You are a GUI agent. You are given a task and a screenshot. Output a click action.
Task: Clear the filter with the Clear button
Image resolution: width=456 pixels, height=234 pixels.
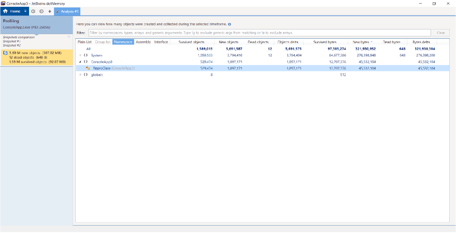click(440, 33)
